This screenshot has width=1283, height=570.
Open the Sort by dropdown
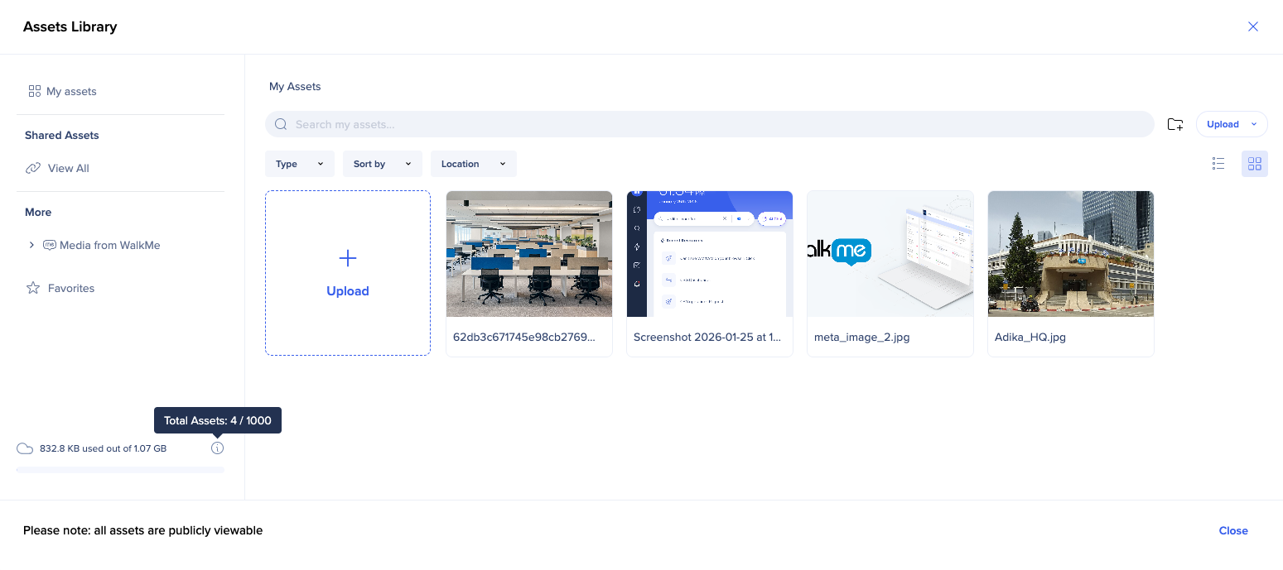pyautogui.click(x=382, y=164)
